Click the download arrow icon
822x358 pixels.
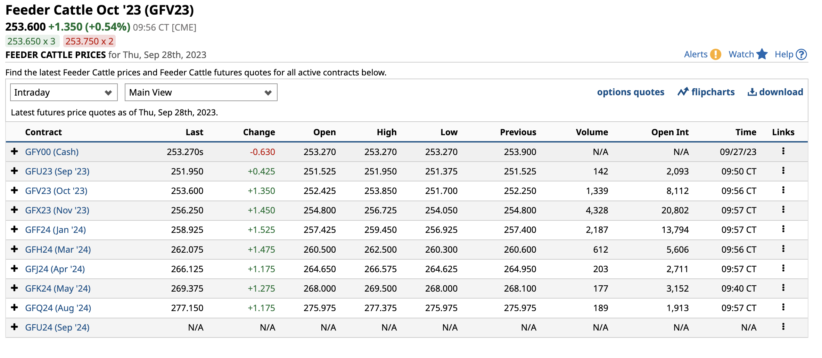[752, 92]
